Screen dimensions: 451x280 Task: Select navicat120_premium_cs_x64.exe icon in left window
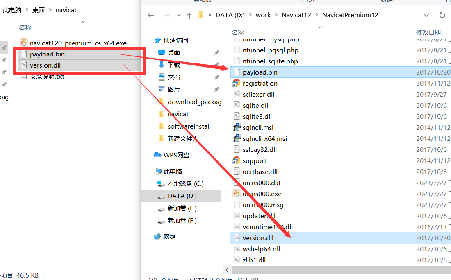click(24, 43)
